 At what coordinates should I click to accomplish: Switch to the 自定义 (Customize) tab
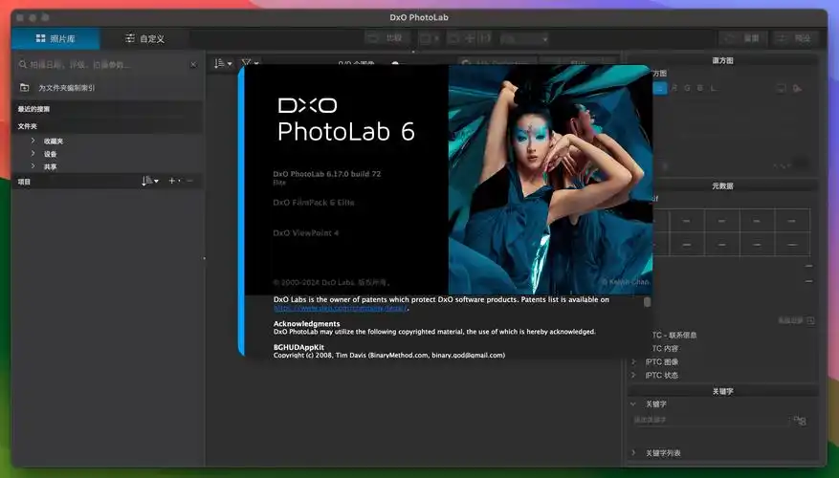point(145,38)
